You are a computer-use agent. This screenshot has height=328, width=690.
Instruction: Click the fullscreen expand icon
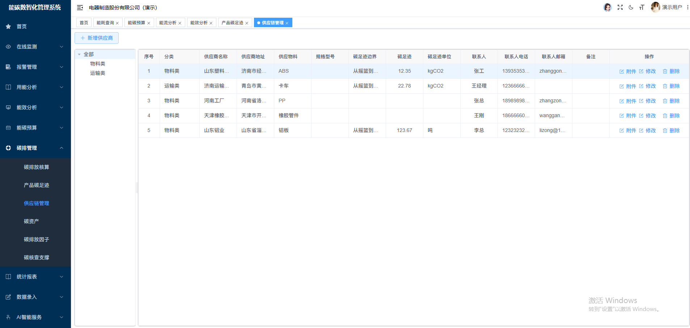pyautogui.click(x=620, y=7)
